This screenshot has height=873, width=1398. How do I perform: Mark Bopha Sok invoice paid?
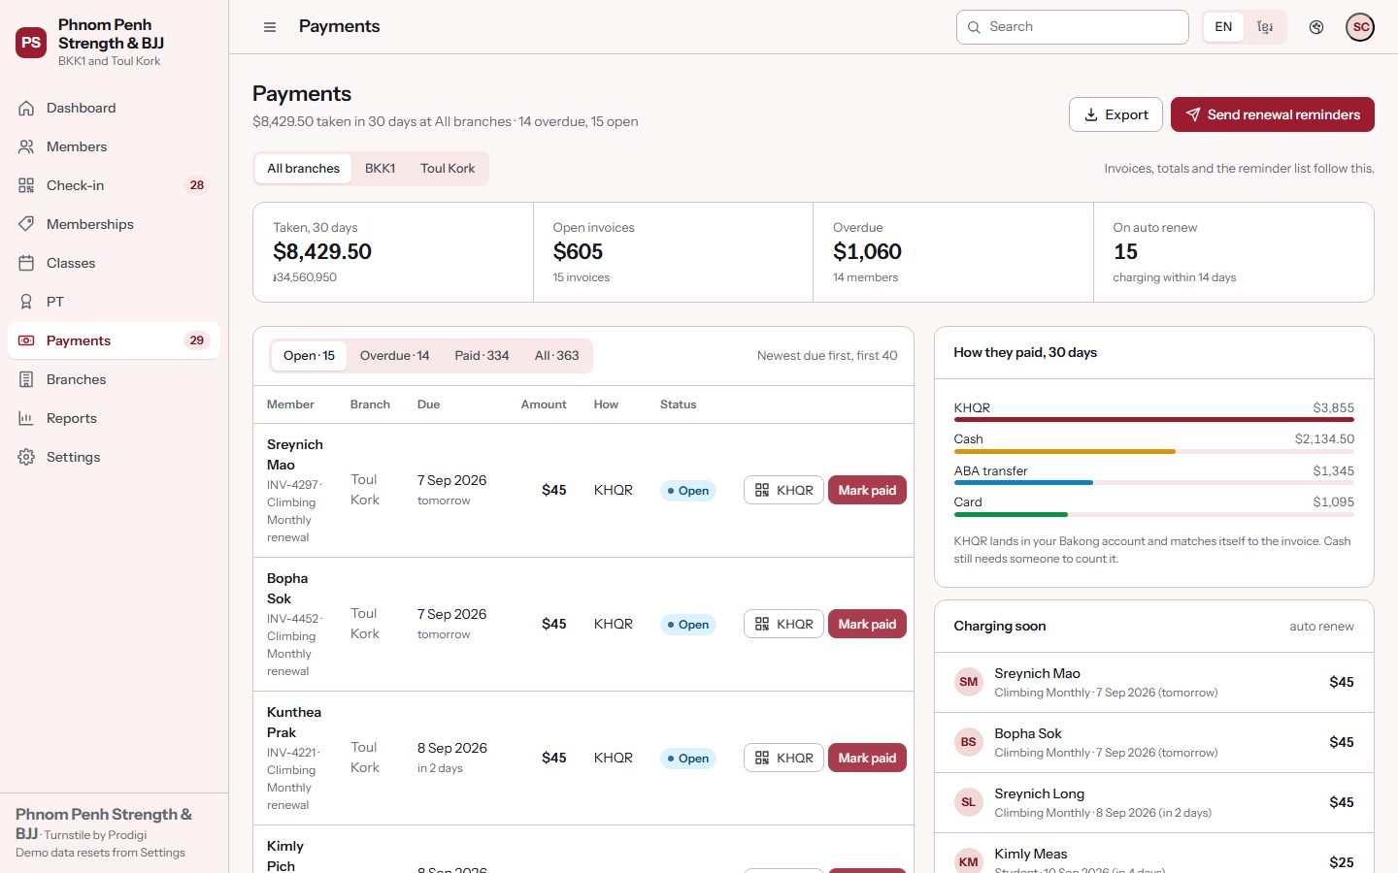867,624
